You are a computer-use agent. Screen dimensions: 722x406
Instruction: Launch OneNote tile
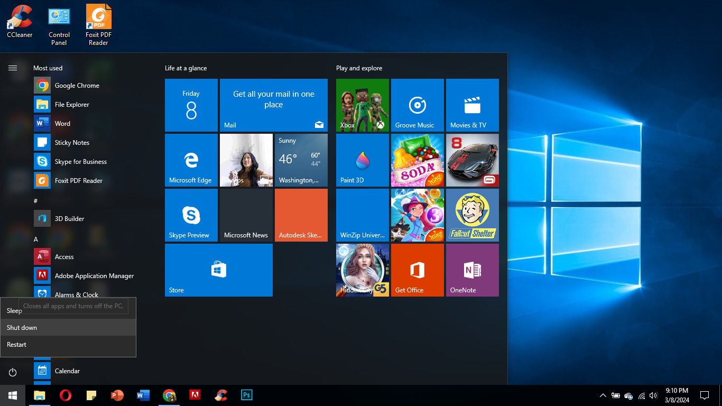(x=473, y=270)
